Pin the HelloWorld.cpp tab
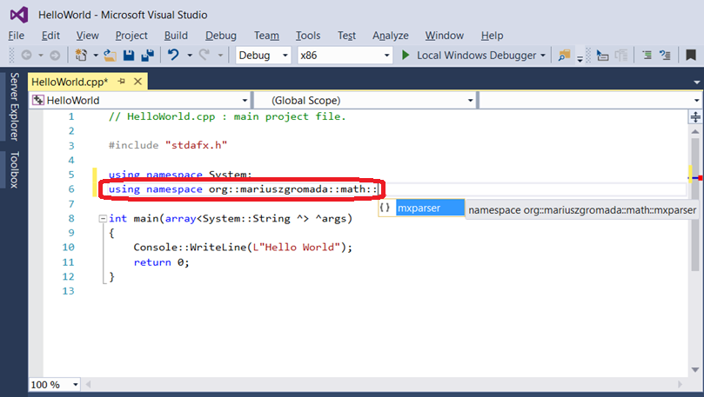 pos(122,82)
